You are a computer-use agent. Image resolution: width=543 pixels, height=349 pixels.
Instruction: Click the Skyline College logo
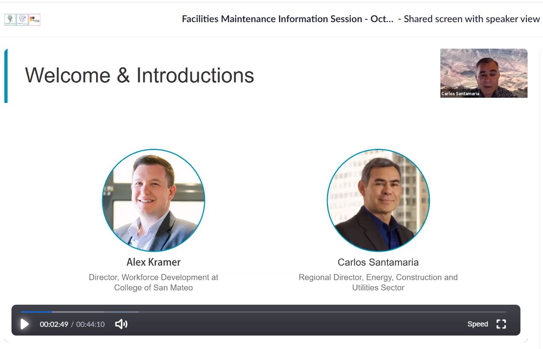click(x=34, y=19)
